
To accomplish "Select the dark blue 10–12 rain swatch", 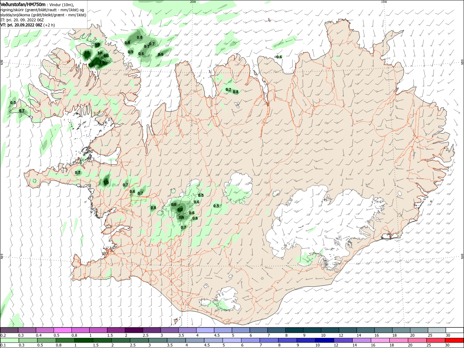I will (324, 340).
